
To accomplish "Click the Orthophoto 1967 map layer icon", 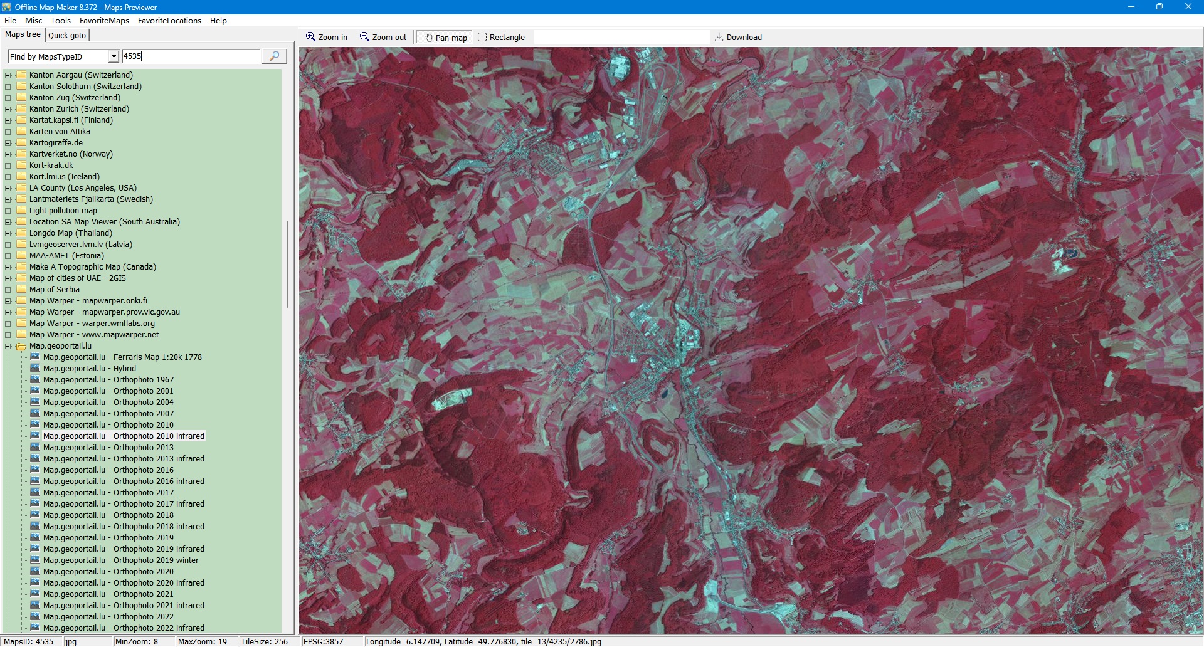I will click(36, 380).
